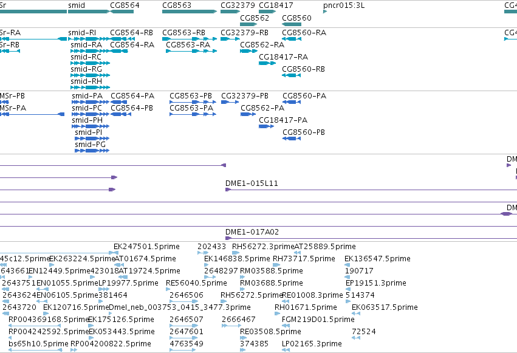Click the smid-RG transcript label
Image resolution: width=517 pixels, height=353 pixels.
tap(86, 69)
